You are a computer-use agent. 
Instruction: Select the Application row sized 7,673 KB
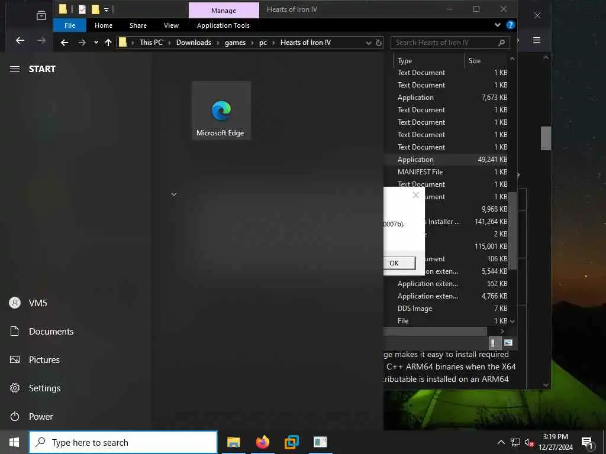(x=447, y=98)
